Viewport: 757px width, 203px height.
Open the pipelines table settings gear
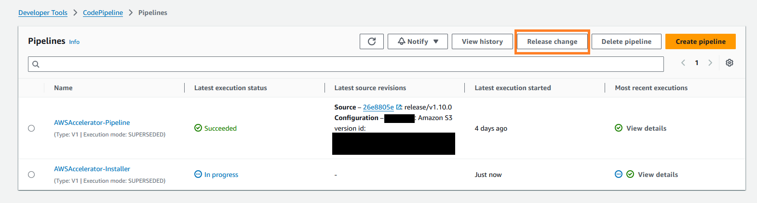[730, 63]
